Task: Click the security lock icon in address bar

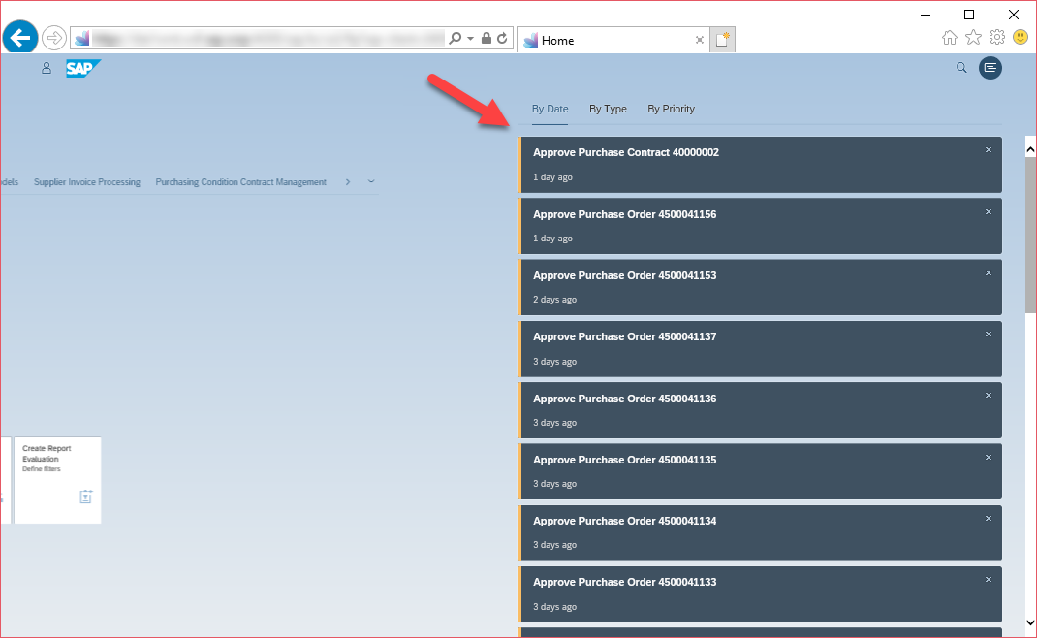Action: pos(487,39)
